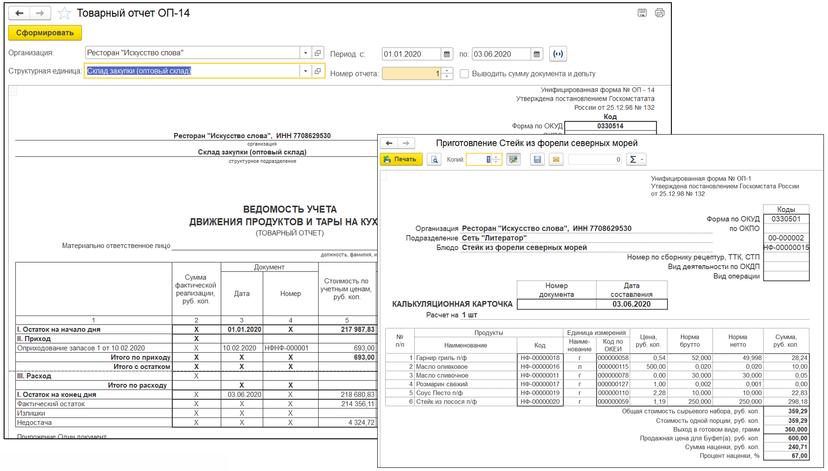Open print preview in the Приготовление window
Viewport: 828px width, 471px height.
[x=434, y=160]
